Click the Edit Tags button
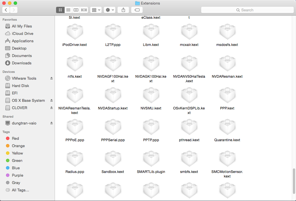This screenshot has height=201, width=296. (x=137, y=10)
